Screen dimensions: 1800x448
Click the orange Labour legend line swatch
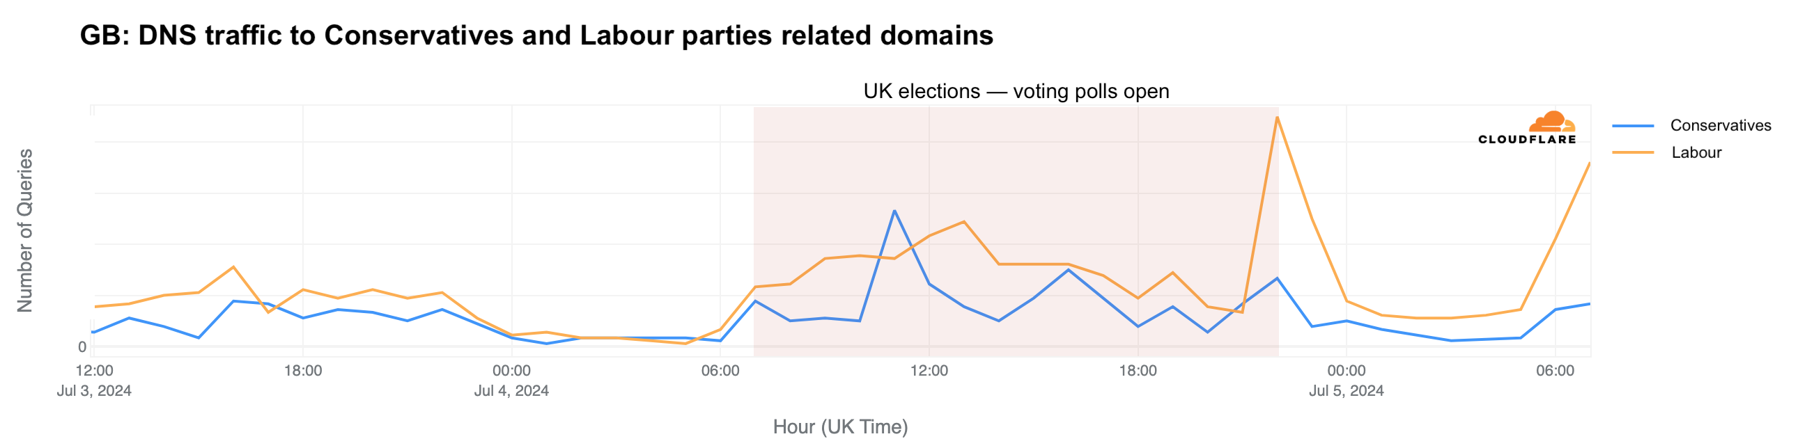click(x=1633, y=152)
